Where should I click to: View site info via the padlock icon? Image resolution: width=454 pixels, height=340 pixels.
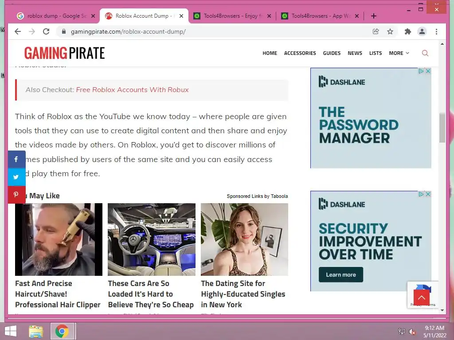[x=64, y=31]
